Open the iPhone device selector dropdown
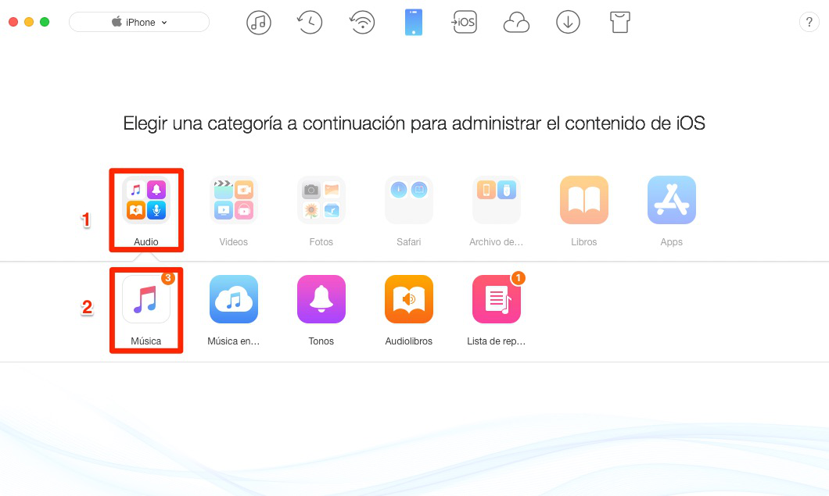 pyautogui.click(x=139, y=22)
